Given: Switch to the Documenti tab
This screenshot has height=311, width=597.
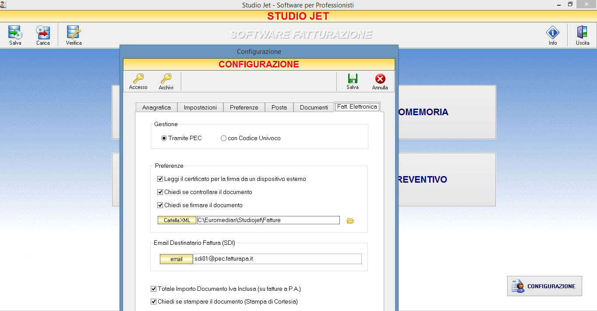Looking at the screenshot, I should (314, 107).
